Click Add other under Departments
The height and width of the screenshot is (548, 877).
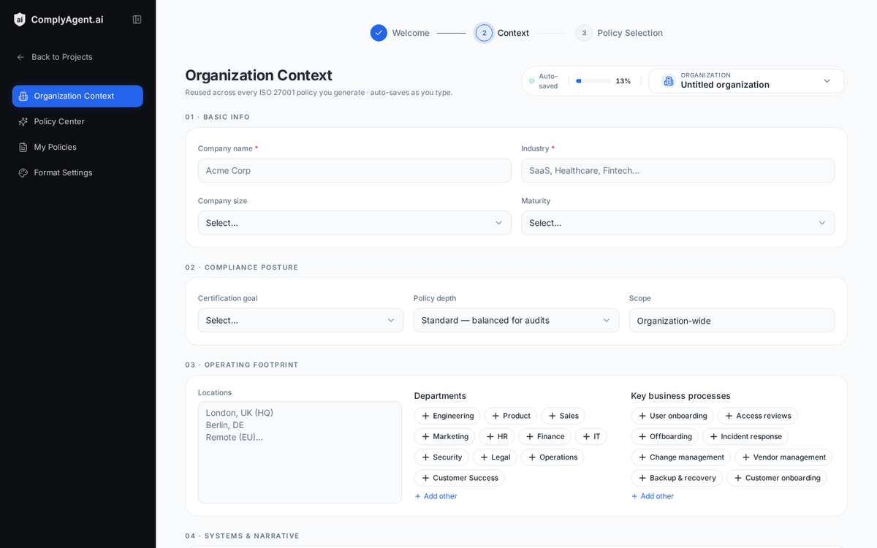pos(436,496)
